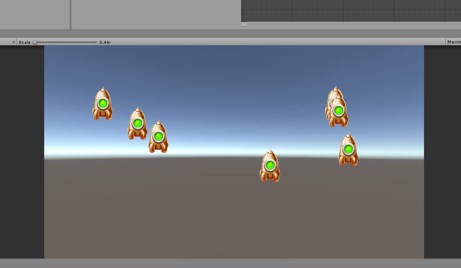Viewport: 461px width, 268px height.
Task: Click the green porthole of the leftmost rocket
Action: click(102, 103)
